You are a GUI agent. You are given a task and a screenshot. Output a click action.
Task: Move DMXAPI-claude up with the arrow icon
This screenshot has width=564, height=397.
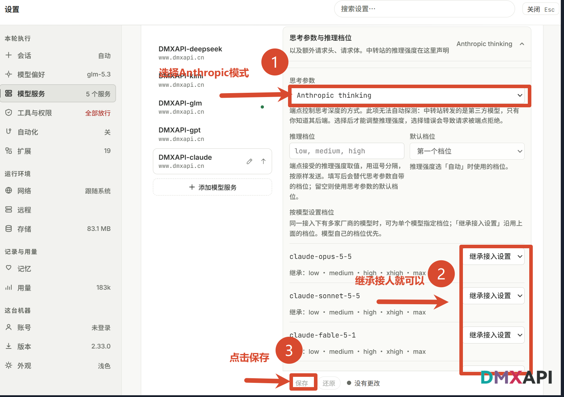(x=263, y=161)
